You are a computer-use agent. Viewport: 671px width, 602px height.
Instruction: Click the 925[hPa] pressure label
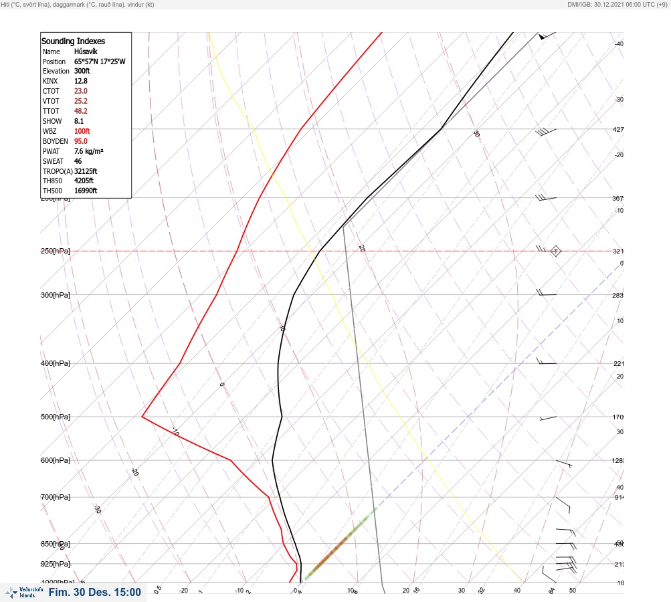pos(56,564)
